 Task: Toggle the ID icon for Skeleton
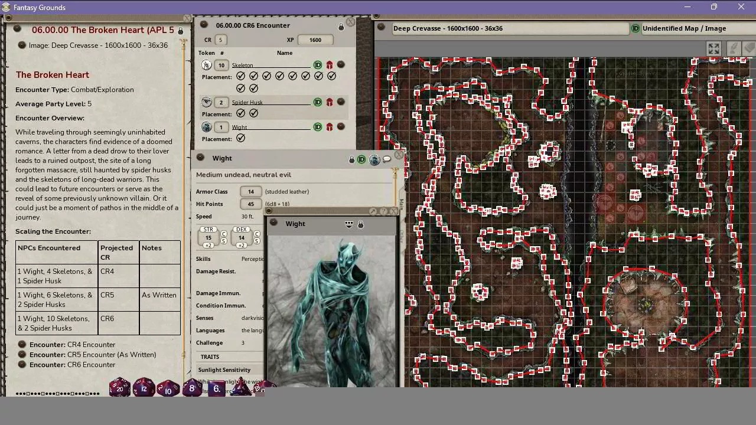pos(318,65)
